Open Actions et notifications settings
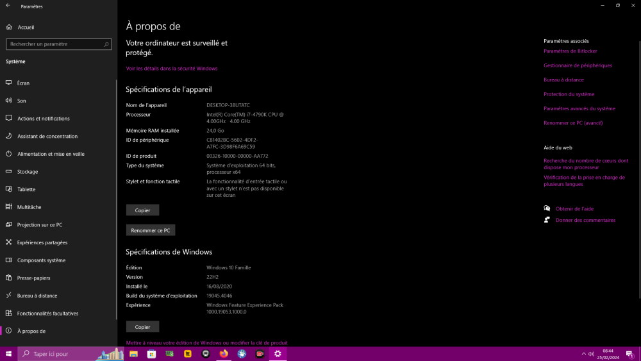Viewport: 641px width, 361px height. coord(44,119)
